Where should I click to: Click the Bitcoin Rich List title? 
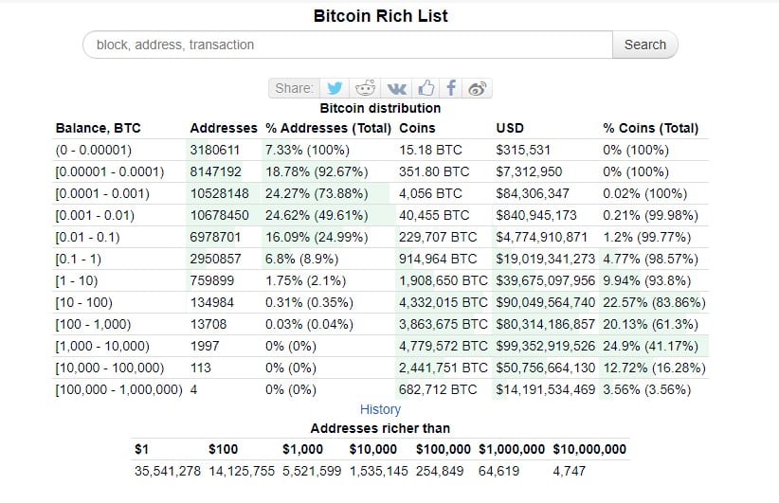pyautogui.click(x=380, y=16)
